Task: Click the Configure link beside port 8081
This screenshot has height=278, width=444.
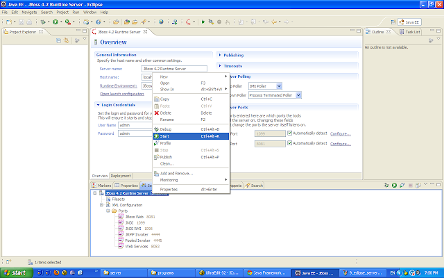Action: click(341, 144)
